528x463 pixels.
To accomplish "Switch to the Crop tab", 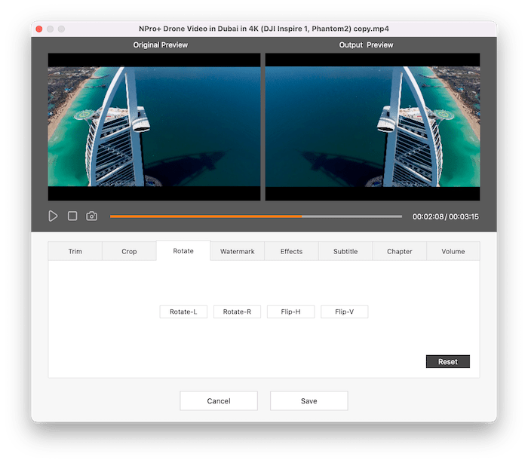I will tap(129, 251).
